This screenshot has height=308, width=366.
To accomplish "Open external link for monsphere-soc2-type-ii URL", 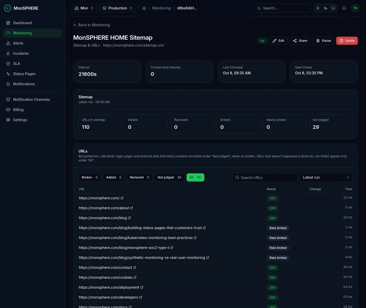I will 172,248.
